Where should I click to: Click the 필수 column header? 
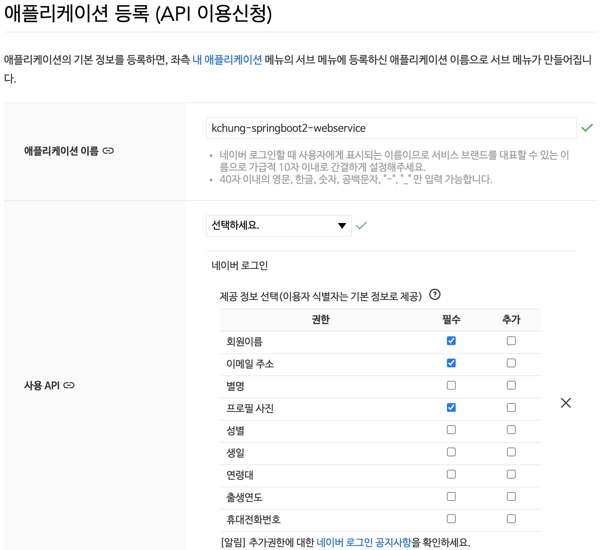click(451, 319)
